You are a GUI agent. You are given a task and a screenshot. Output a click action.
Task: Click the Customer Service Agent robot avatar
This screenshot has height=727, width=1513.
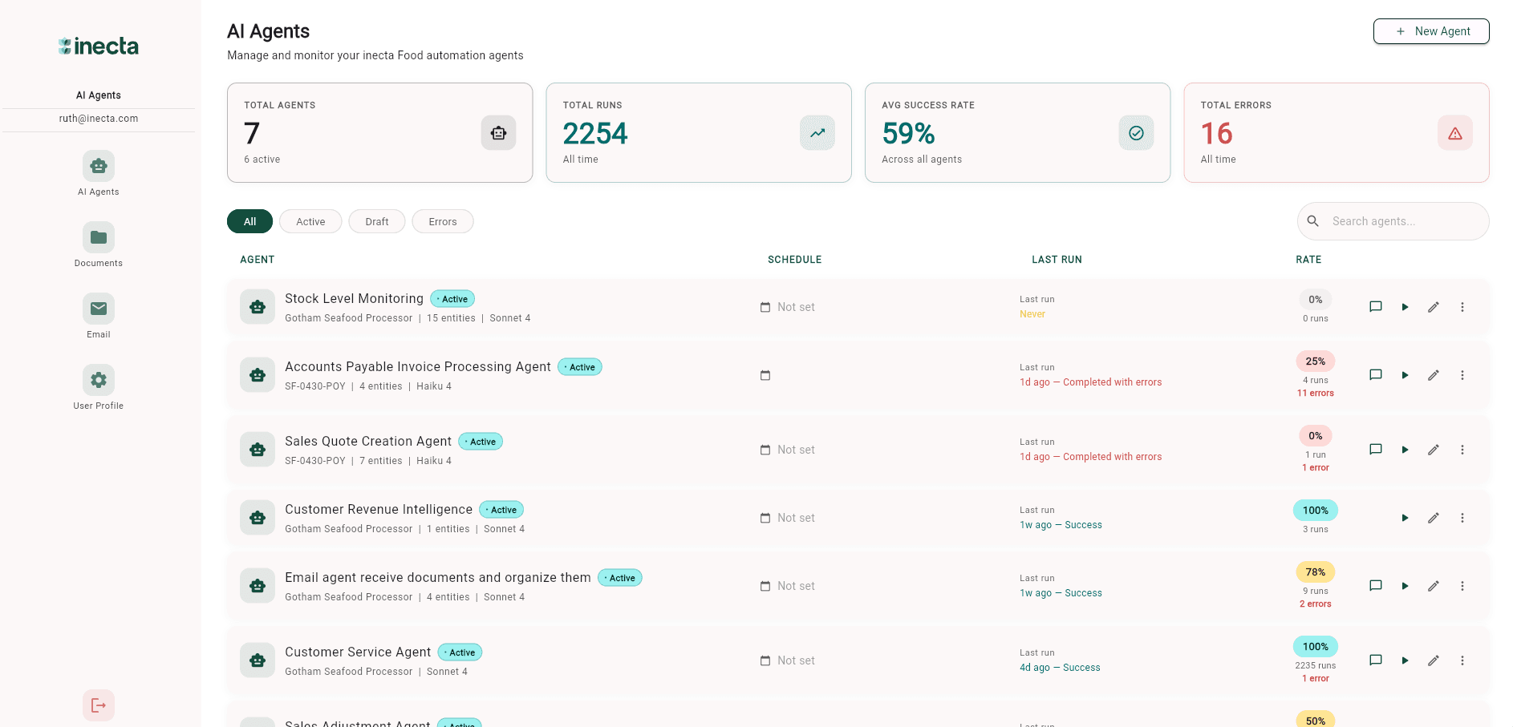[258, 660]
